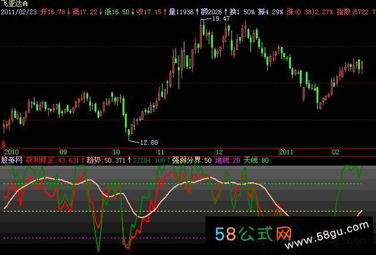The width and height of the screenshot is (376, 255).
Task: Click the 12 month marker on timeline
Action: point(219,152)
